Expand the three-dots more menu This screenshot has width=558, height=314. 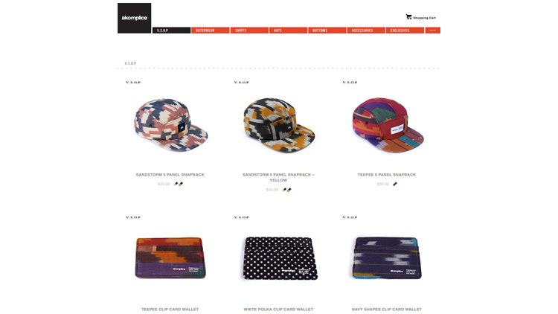coord(433,31)
